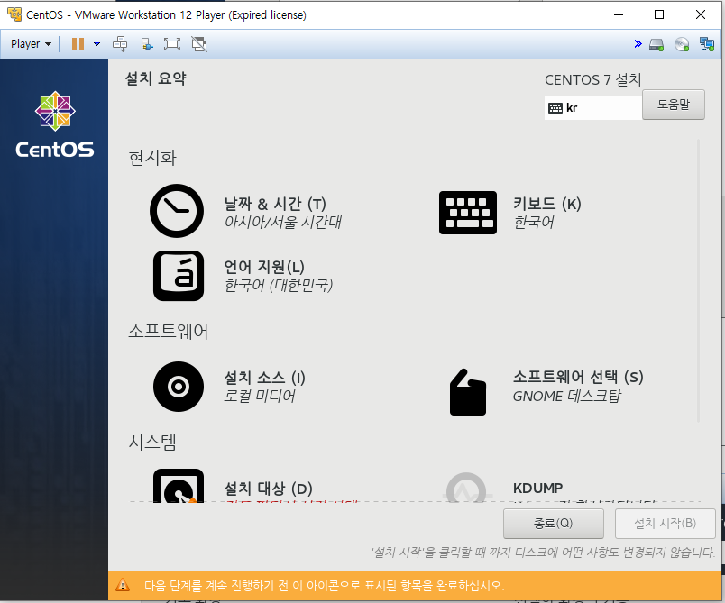
Task: Enter full screen mode
Action: point(172,44)
